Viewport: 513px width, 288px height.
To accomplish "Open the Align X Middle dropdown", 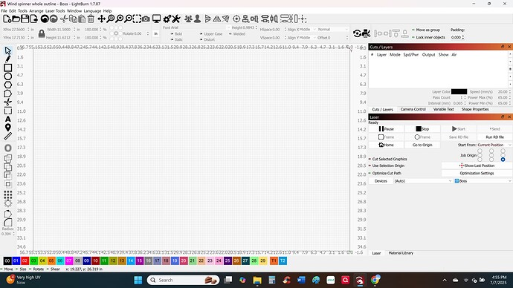I will tap(302, 30).
